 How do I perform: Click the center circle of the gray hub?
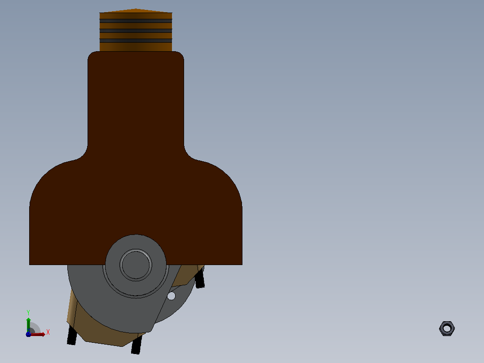136,265
